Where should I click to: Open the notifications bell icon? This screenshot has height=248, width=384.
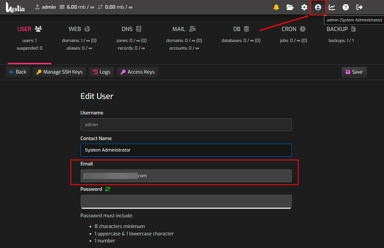[x=276, y=7]
